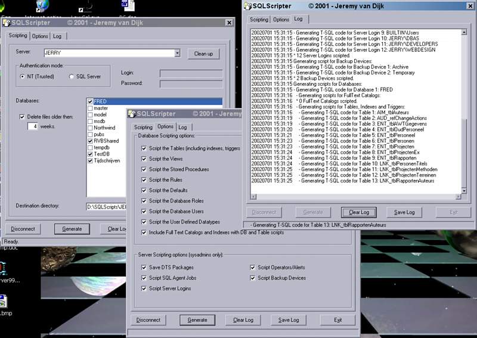The width and height of the screenshot is (477, 338).
Task: Click Save Log in the Log window
Action: point(404,212)
